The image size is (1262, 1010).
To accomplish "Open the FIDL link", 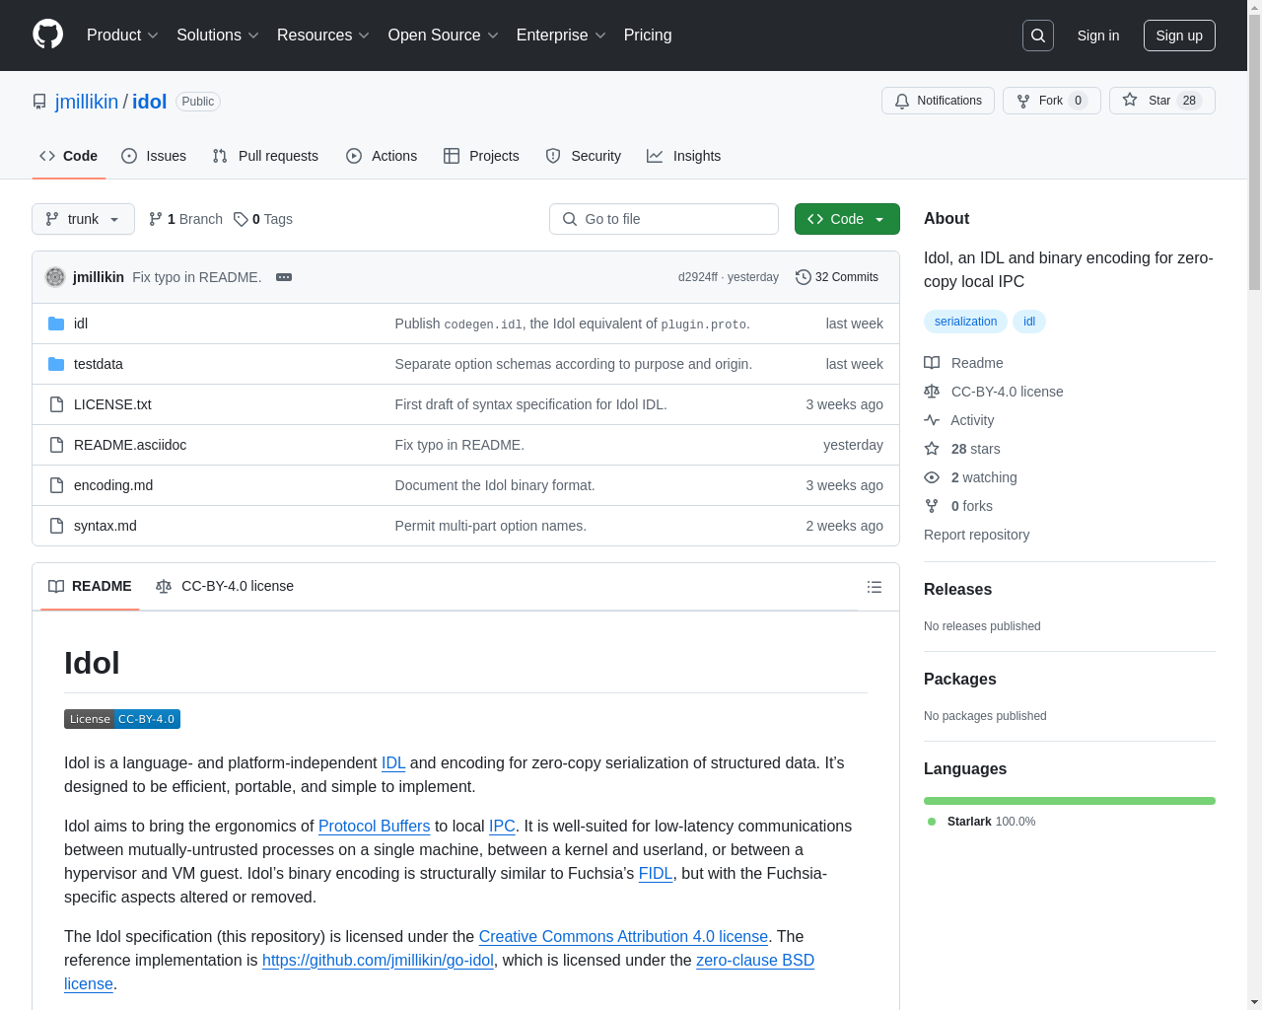I will [x=656, y=874].
